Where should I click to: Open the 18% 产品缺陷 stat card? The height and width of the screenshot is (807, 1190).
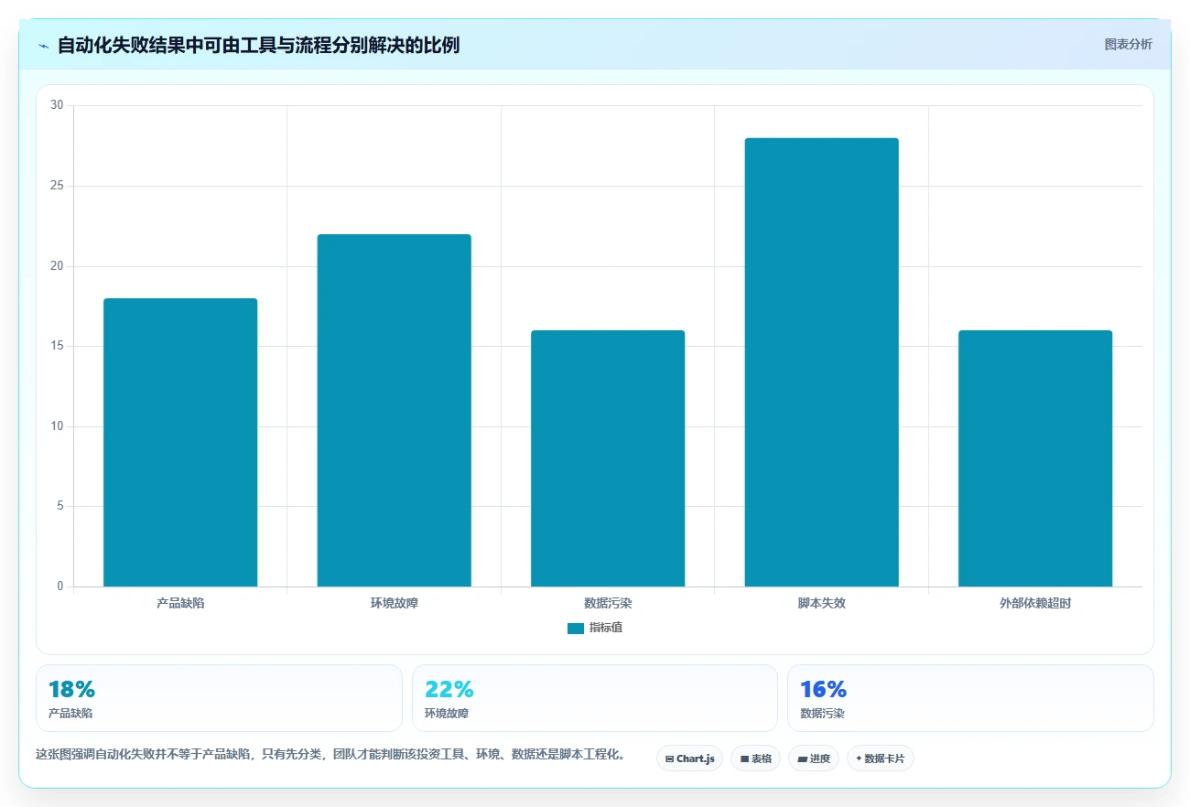219,698
